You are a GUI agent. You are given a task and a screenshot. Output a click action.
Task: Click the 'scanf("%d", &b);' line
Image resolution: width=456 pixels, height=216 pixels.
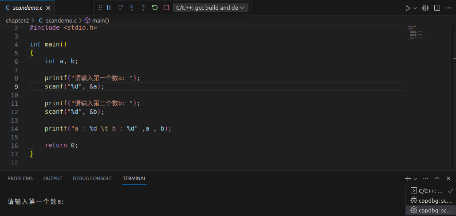tap(75, 112)
